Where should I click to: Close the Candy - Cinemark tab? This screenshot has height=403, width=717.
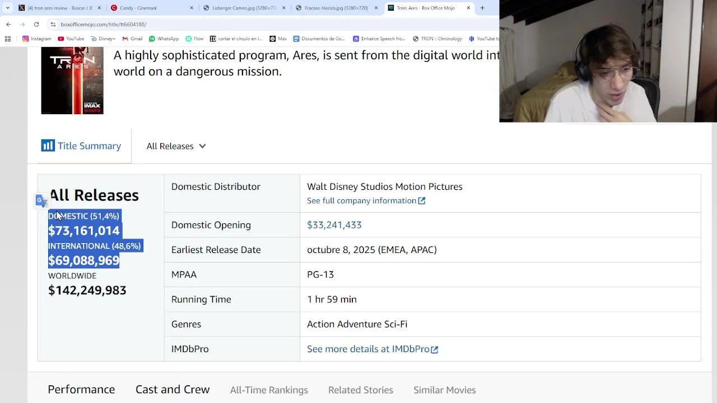[192, 8]
